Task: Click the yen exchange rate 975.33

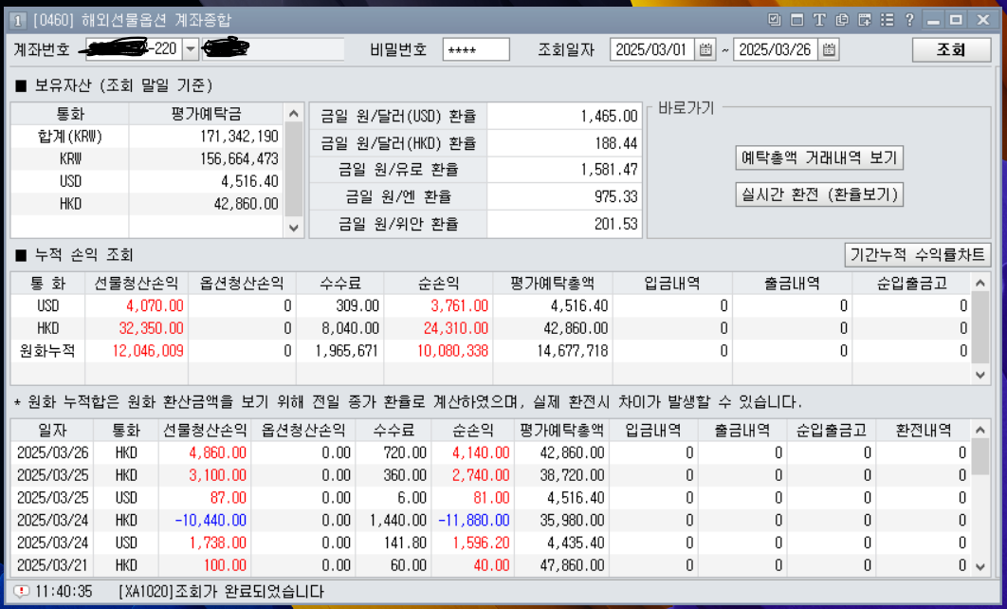Action: [x=616, y=196]
